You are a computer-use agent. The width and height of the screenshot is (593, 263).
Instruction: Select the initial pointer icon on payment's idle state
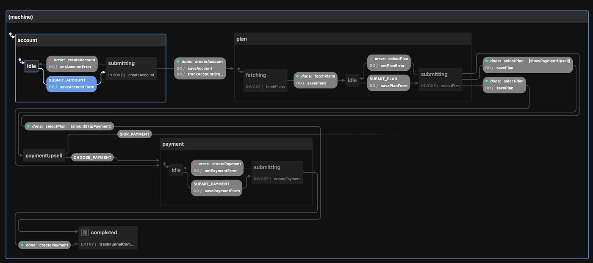pyautogui.click(x=165, y=165)
